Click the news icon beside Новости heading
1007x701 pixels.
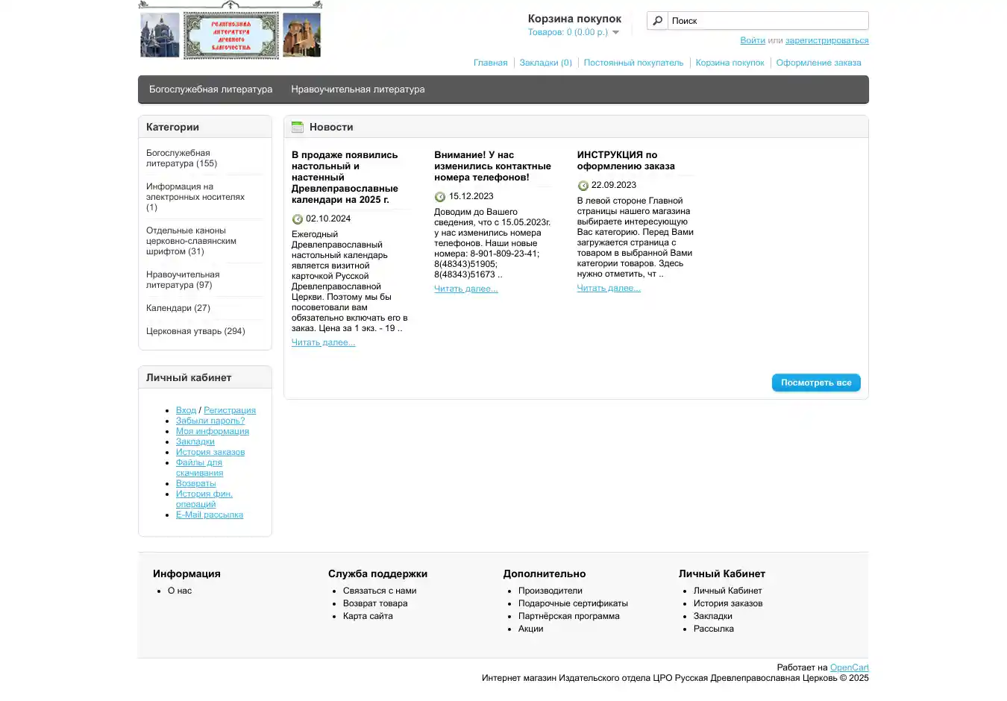coord(298,128)
